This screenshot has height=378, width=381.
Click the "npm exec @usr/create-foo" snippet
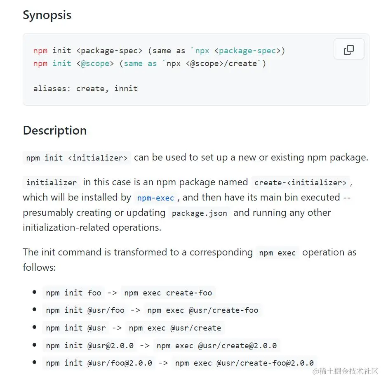pos(202,310)
